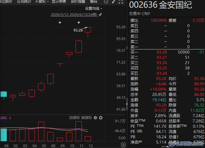Open the 不复权 adjustment dropdown
Image resolution: width=205 pixels, height=148 pixels.
point(42,1)
